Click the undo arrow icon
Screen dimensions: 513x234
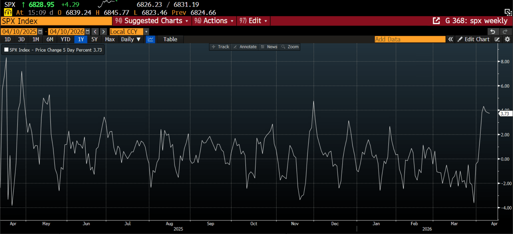point(493,32)
